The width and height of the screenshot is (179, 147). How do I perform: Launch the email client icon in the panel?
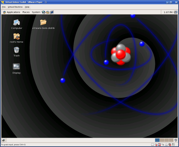tap(48, 12)
